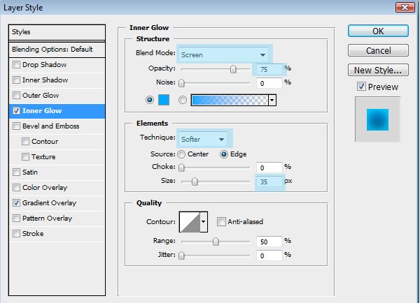Click the Noise slider handle
420x303 pixels.
(181, 83)
